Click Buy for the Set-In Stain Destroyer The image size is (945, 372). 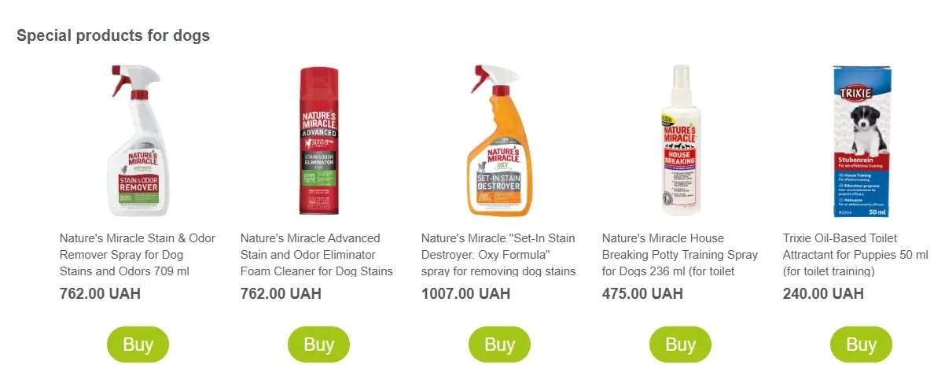coord(499,344)
